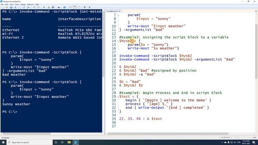This screenshot has width=258, height=145.
Task: Select the ScriptBlock.ps1 tab
Action: point(112,11)
